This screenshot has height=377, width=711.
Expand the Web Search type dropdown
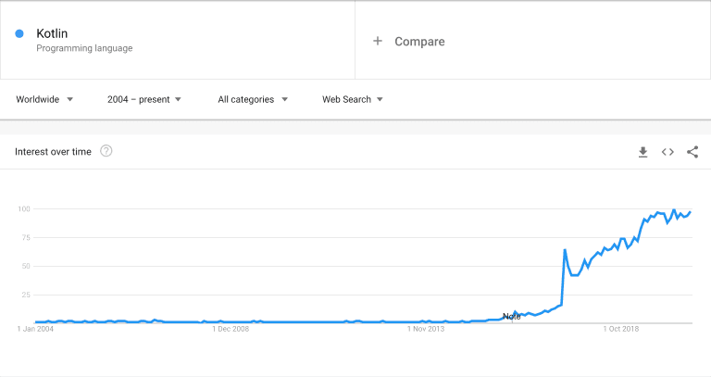[x=352, y=99]
